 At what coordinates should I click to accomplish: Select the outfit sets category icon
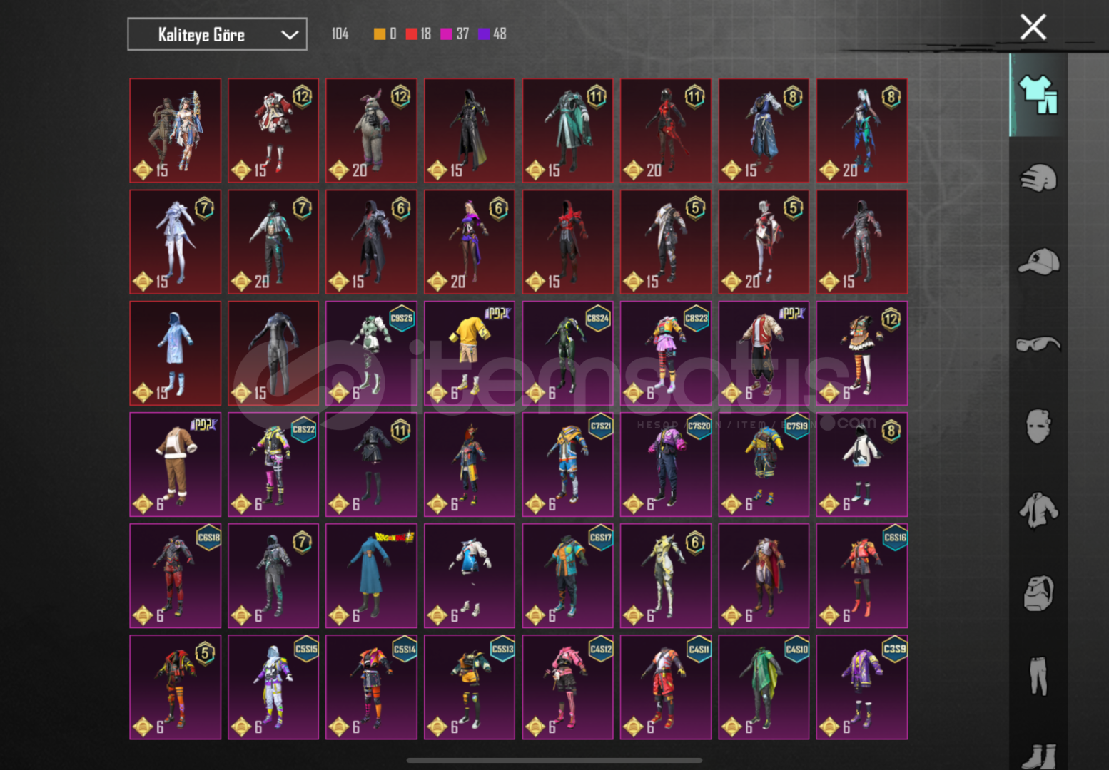click(1038, 95)
